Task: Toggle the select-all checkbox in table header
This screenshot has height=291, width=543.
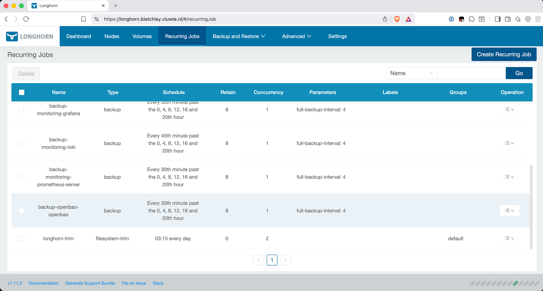Action: [x=22, y=92]
